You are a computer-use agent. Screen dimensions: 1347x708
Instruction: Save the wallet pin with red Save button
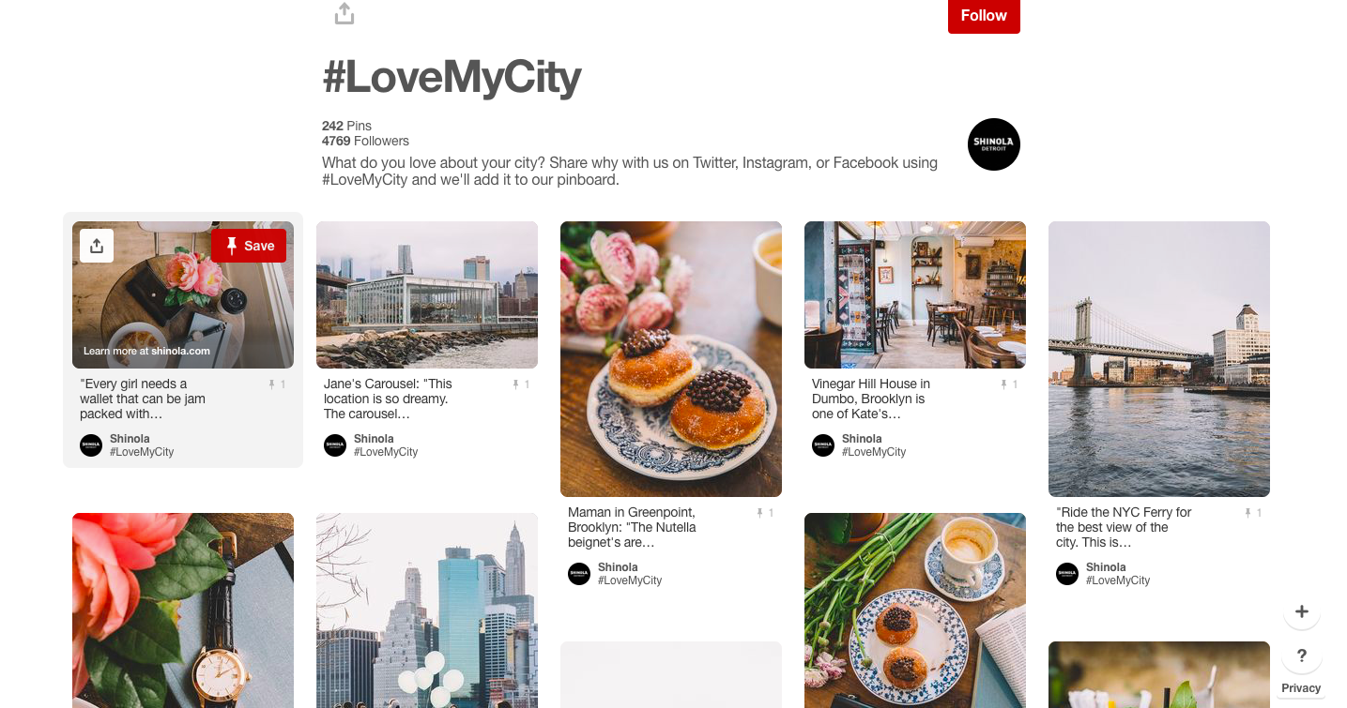point(249,246)
